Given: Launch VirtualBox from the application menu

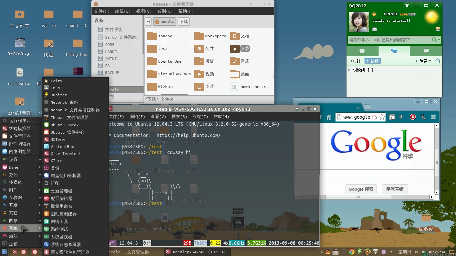Looking at the screenshot, I should pyautogui.click(x=75, y=147).
